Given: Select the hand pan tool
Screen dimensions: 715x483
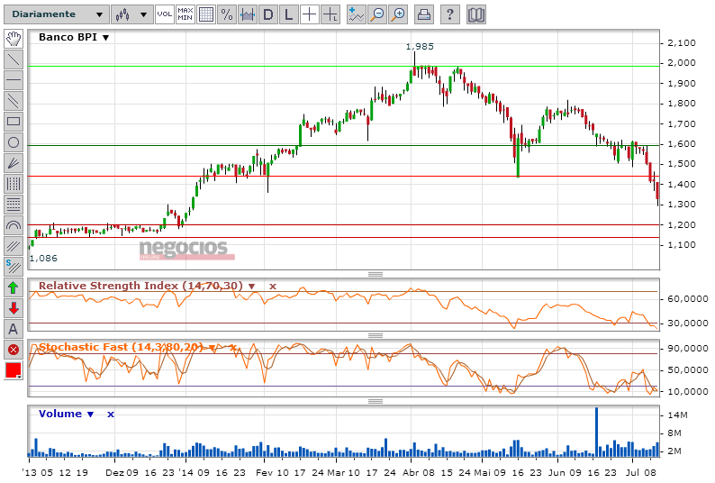Looking at the screenshot, I should pos(14,39).
